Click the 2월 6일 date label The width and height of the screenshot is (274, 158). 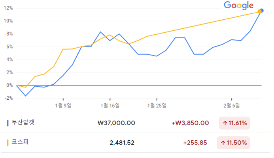click(231, 105)
